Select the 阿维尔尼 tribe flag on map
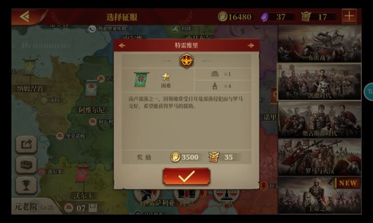This screenshot has height=223, width=373. (x=91, y=89)
